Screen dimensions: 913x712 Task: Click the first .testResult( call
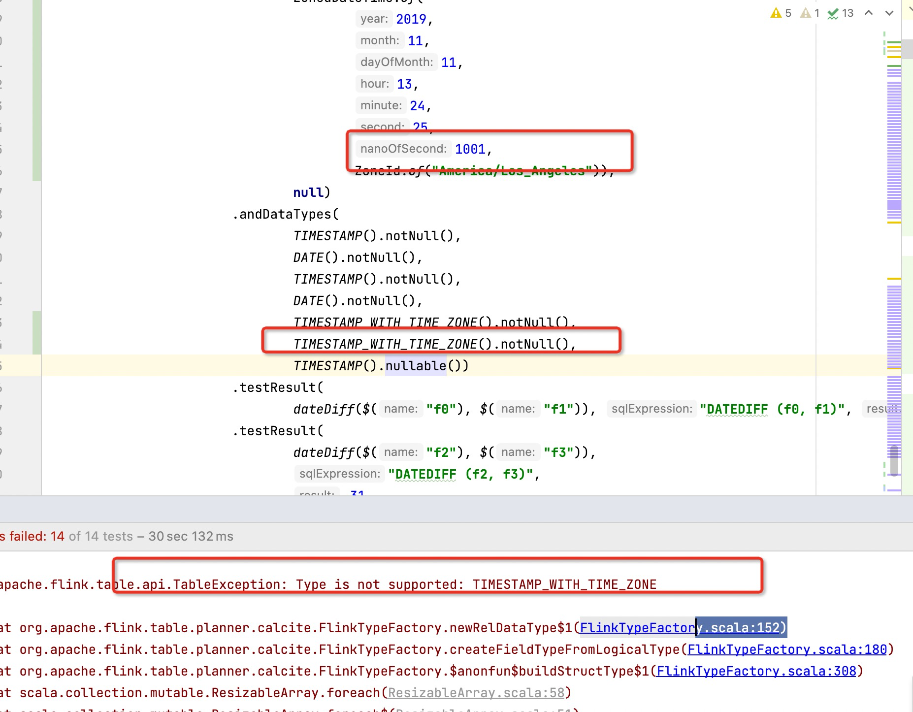coord(278,388)
